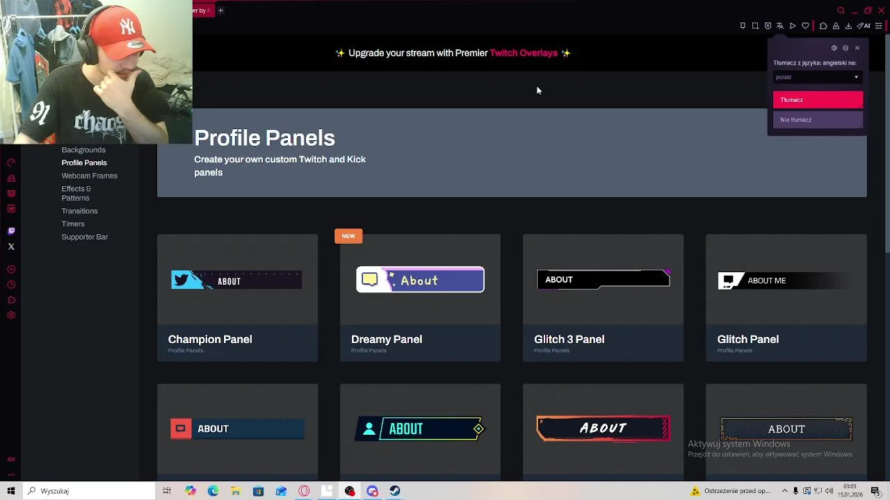The width and height of the screenshot is (890, 500).
Task: Click the Champion Panel title
Action: 210,339
